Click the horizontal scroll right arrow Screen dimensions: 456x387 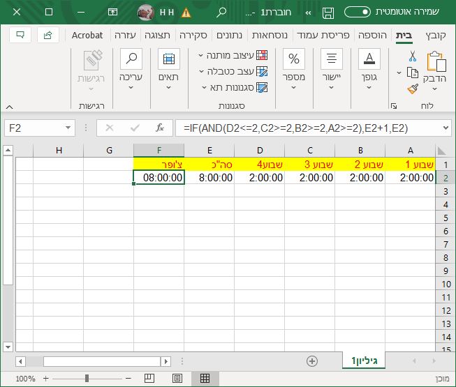click(x=166, y=361)
